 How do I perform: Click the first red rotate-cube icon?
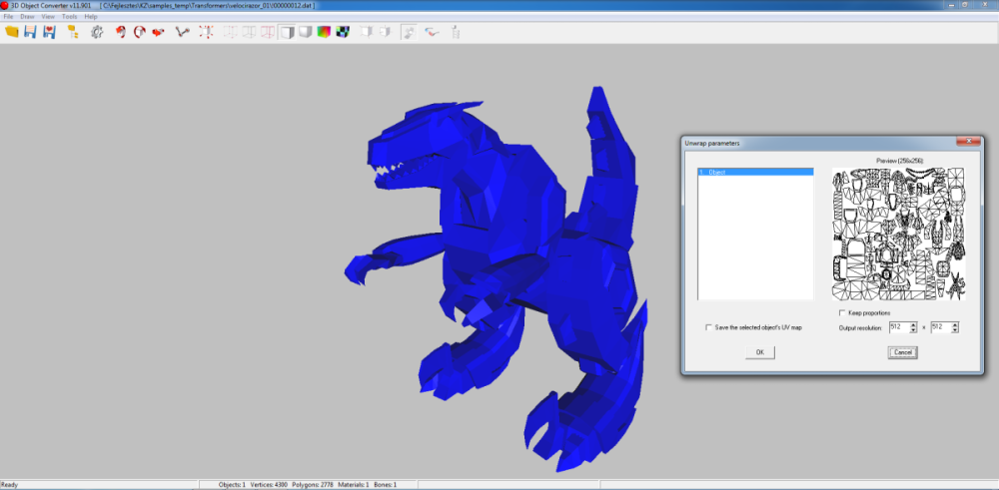pos(121,32)
